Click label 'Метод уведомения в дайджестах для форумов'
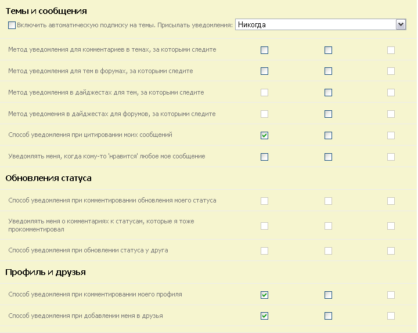Image resolution: width=418 pixels, height=333 pixels. pos(111,114)
